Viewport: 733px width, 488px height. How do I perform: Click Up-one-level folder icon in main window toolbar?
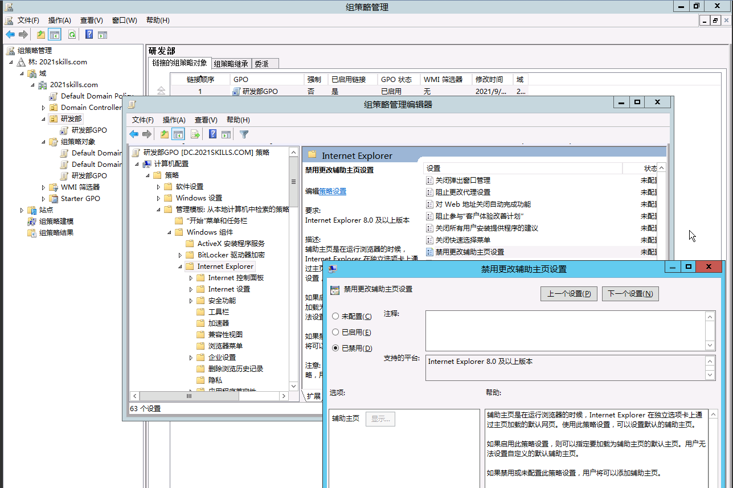click(41, 34)
